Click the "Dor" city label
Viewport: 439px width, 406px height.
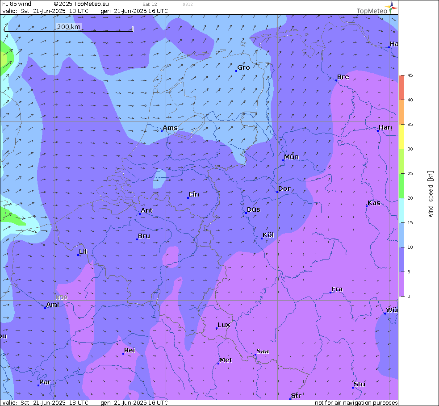point(284,189)
